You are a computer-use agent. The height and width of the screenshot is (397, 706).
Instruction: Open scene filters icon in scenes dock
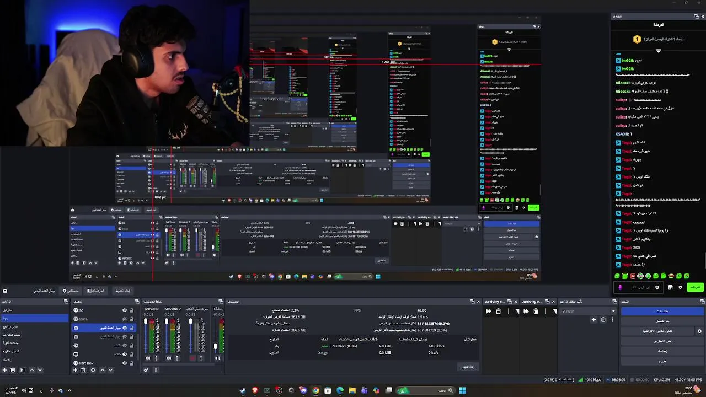point(22,370)
